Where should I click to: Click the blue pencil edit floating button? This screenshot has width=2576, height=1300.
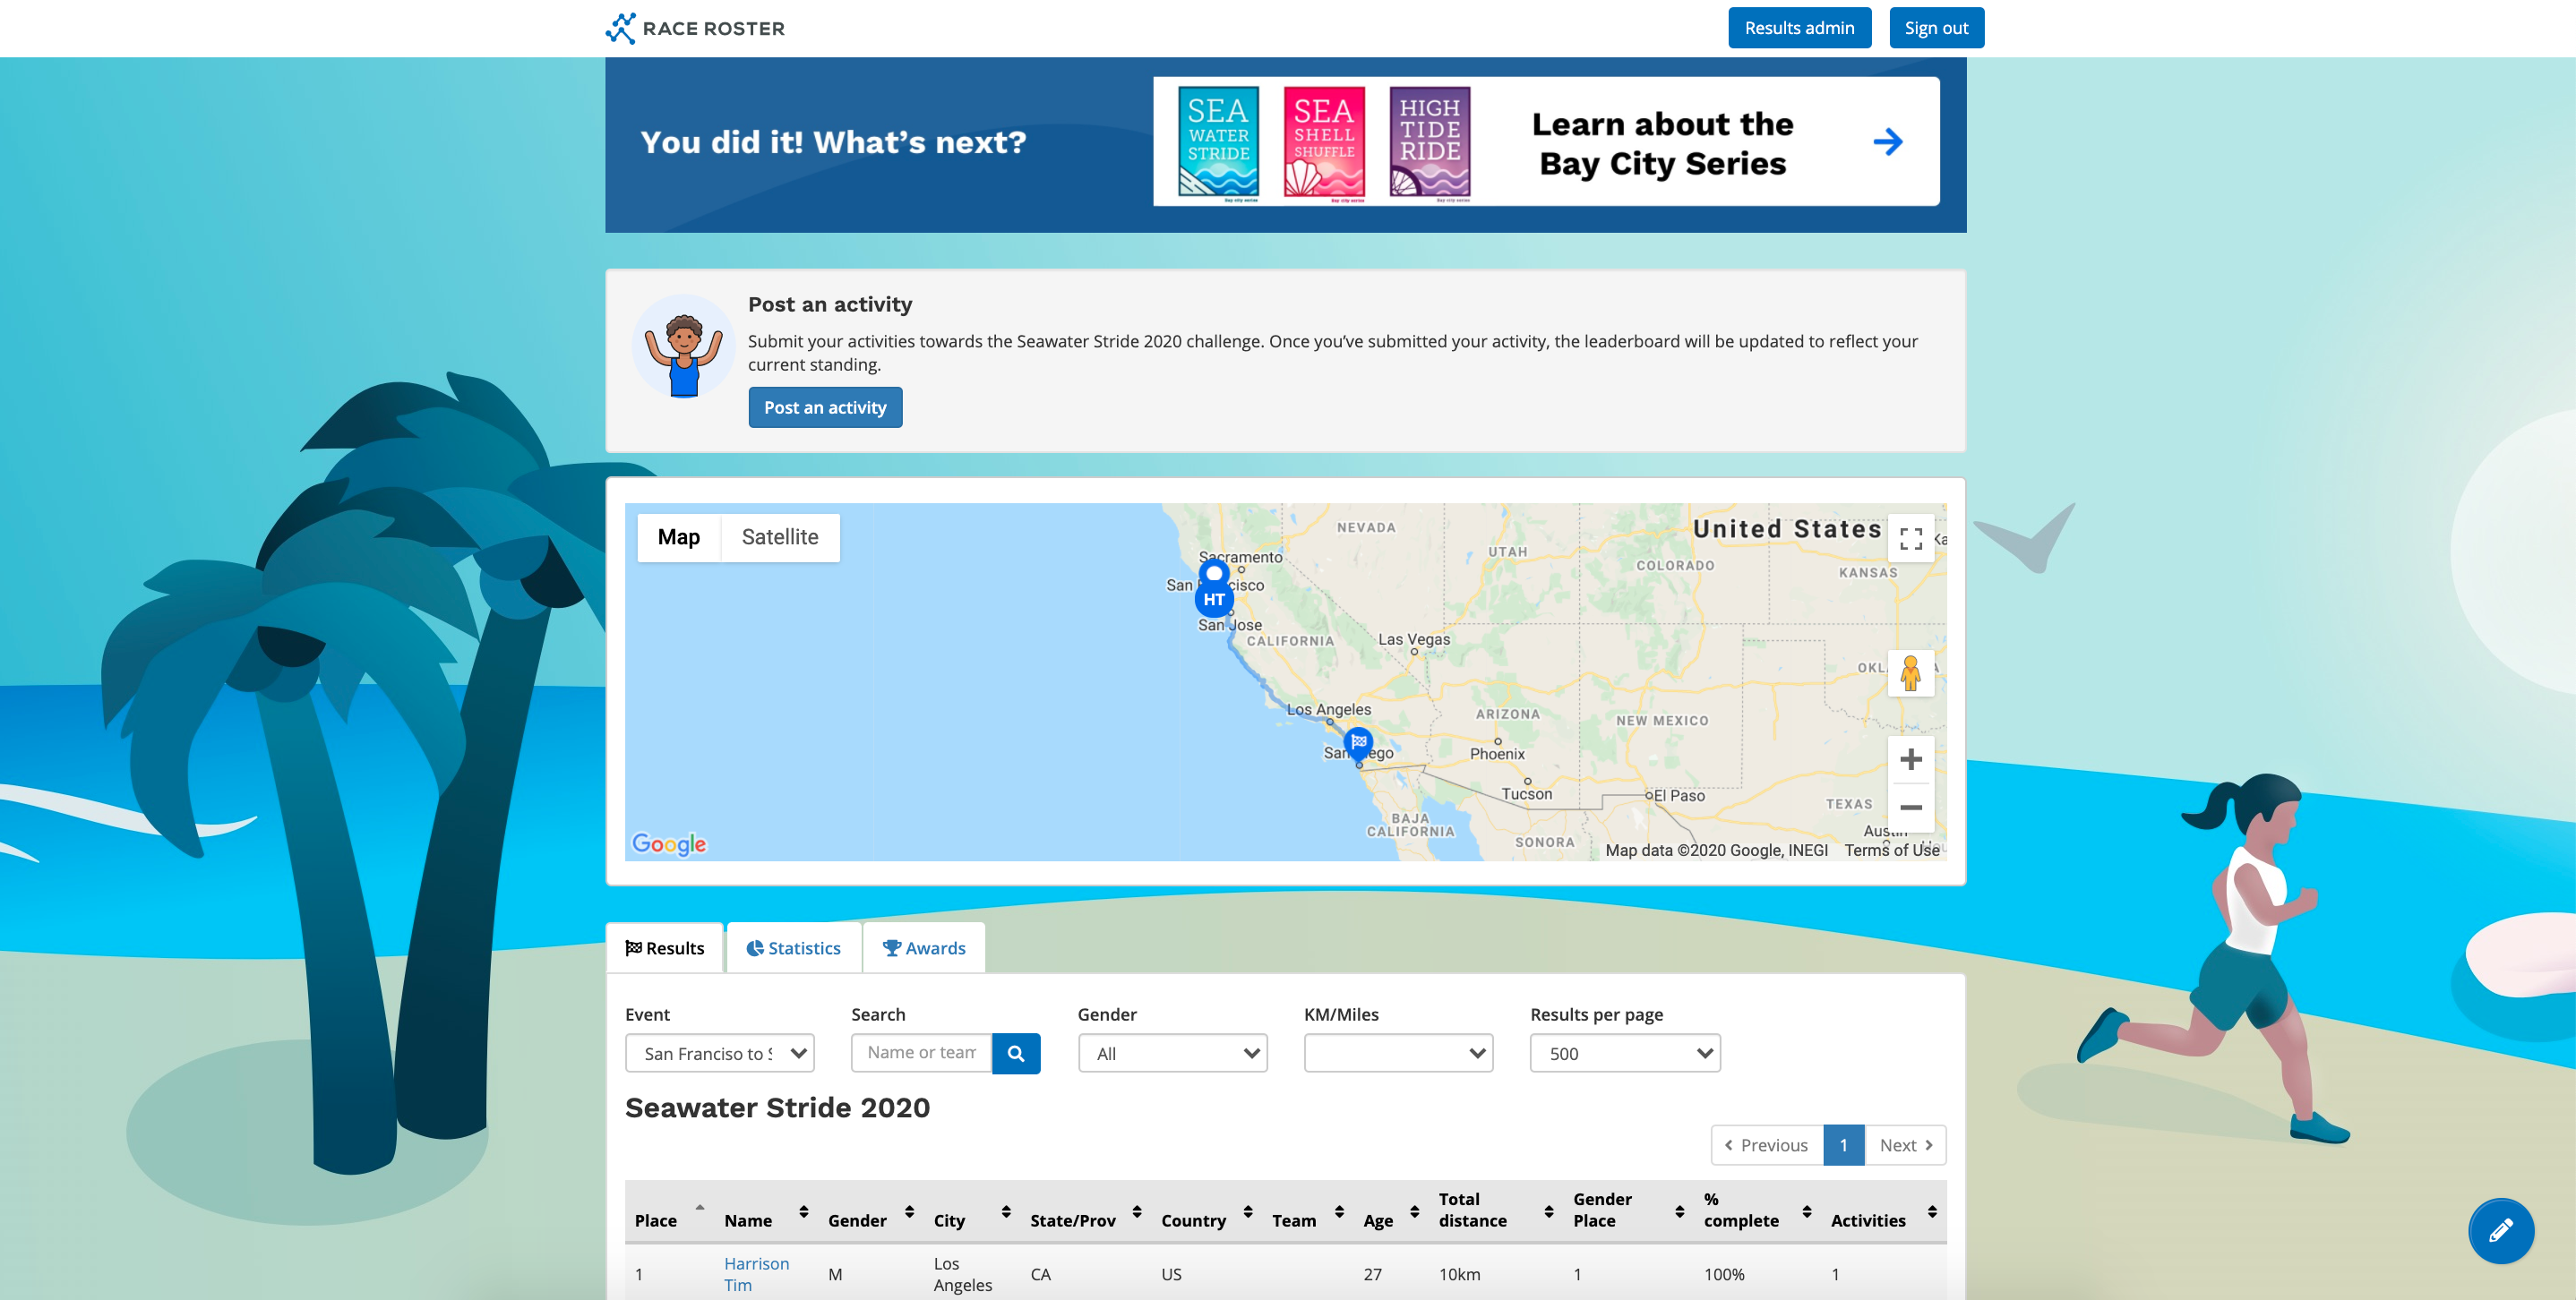tap(2500, 1230)
